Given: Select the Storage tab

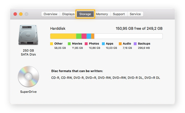Looking at the screenshot, I should 85,14.
